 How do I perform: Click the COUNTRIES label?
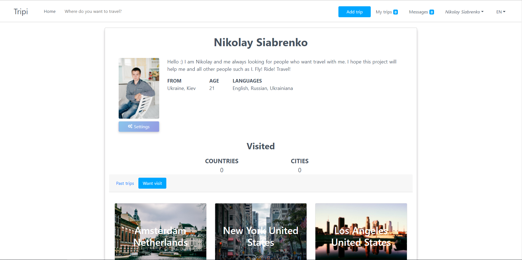pos(222,161)
